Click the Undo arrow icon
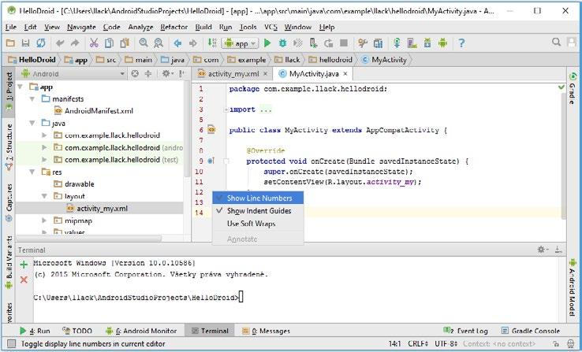 pyautogui.click(x=60, y=43)
